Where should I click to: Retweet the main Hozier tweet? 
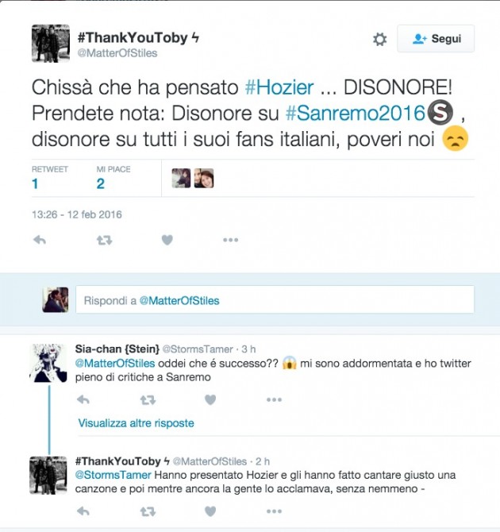104,241
